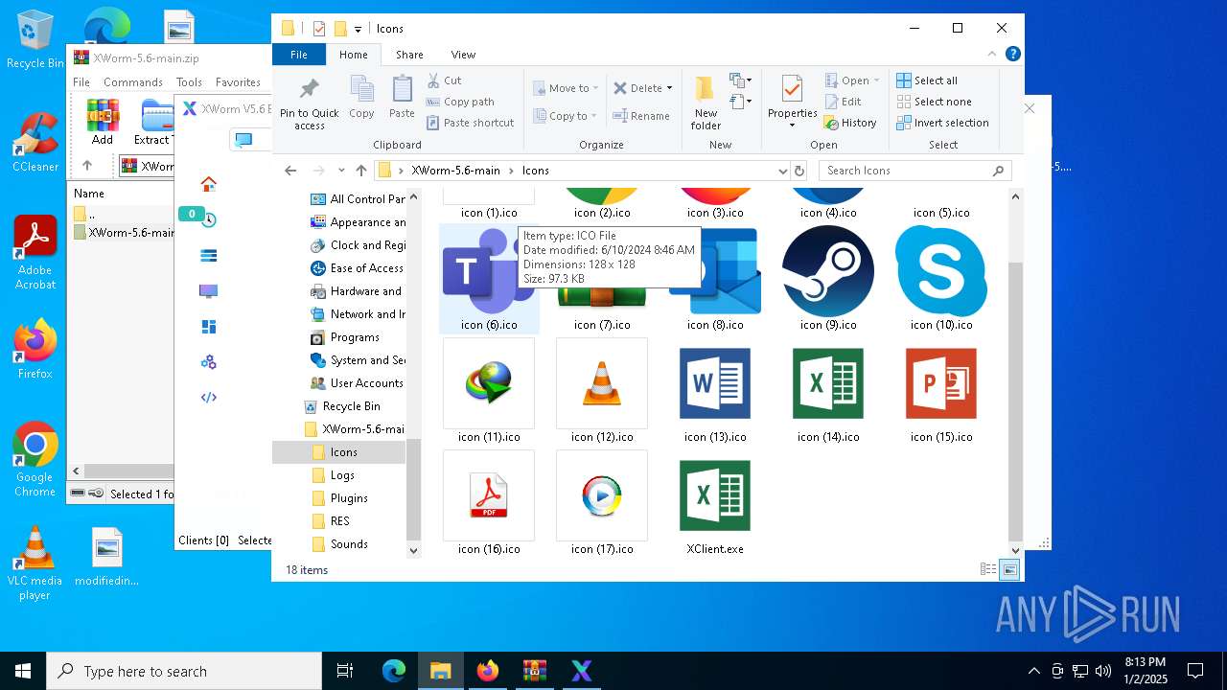Select User Accounts in navigation tree

pyautogui.click(x=366, y=383)
